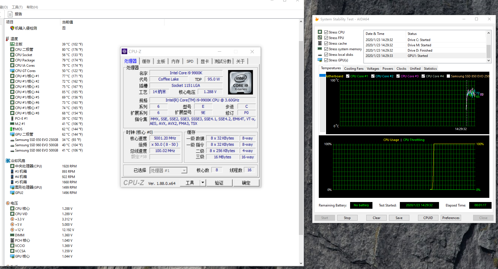Switch to the Voltages tab in the stability test
Screen dimensions: 498x269
click(373, 68)
